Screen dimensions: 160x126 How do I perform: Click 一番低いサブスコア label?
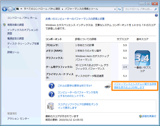tap(142, 69)
